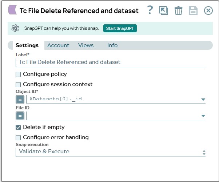219x182 pixels.
Task: Open the Views tab
Action: pyautogui.click(x=86, y=45)
